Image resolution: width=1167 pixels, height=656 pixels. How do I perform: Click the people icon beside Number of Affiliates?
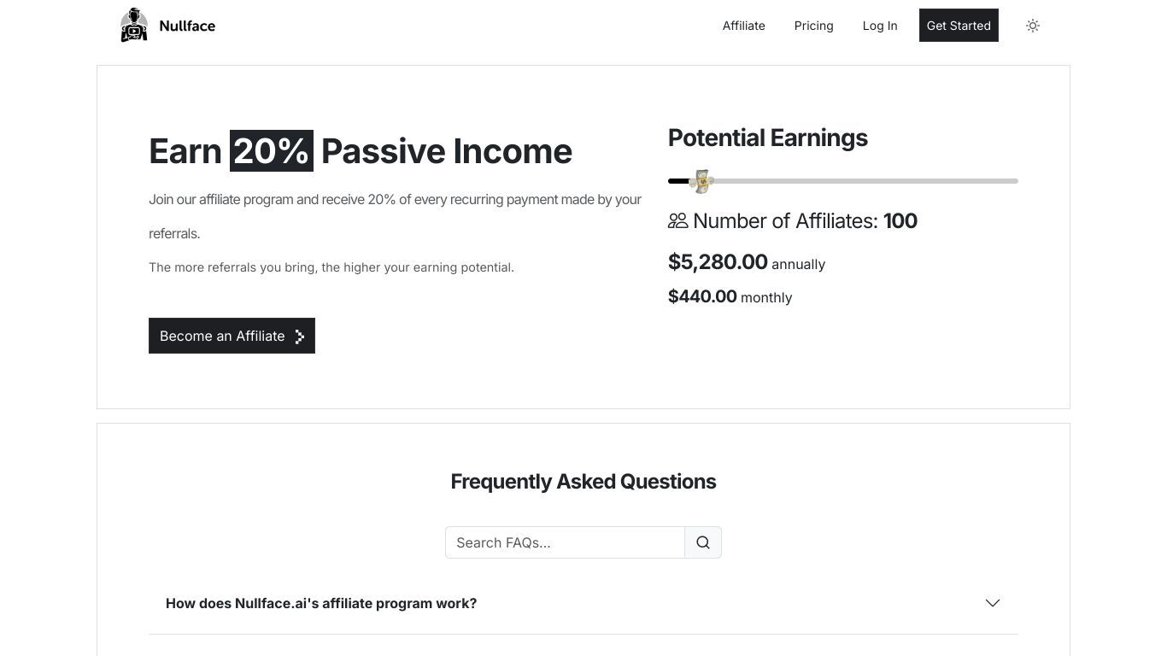[678, 220]
